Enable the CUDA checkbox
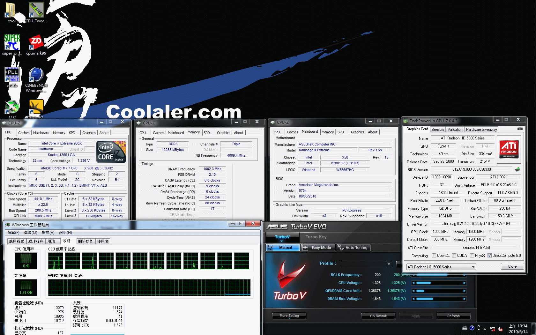The image size is (536, 335). (454, 256)
